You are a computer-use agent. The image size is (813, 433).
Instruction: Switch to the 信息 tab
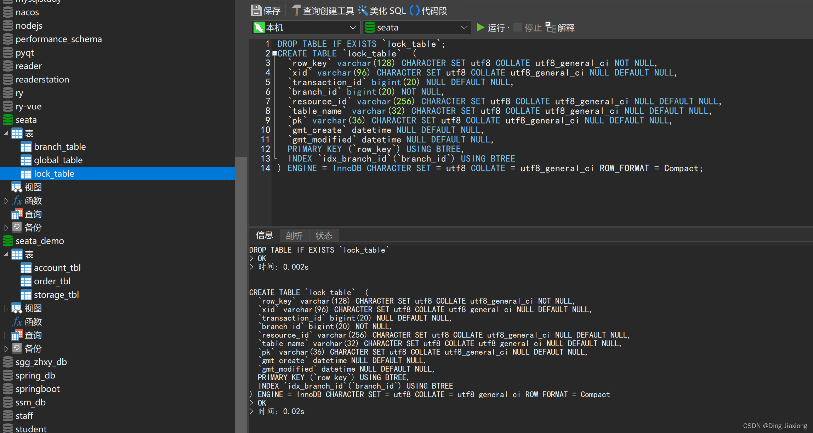(x=264, y=235)
